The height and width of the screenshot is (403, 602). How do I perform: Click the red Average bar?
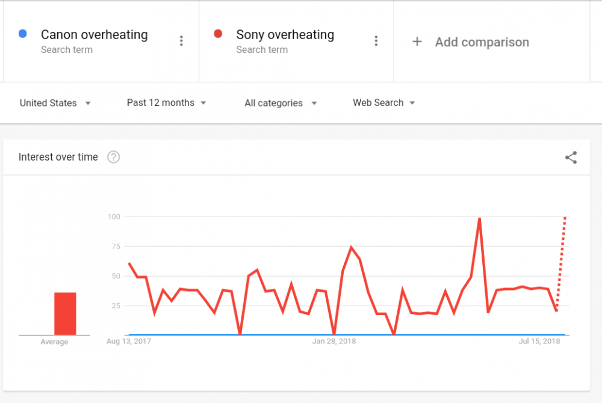pyautogui.click(x=65, y=313)
